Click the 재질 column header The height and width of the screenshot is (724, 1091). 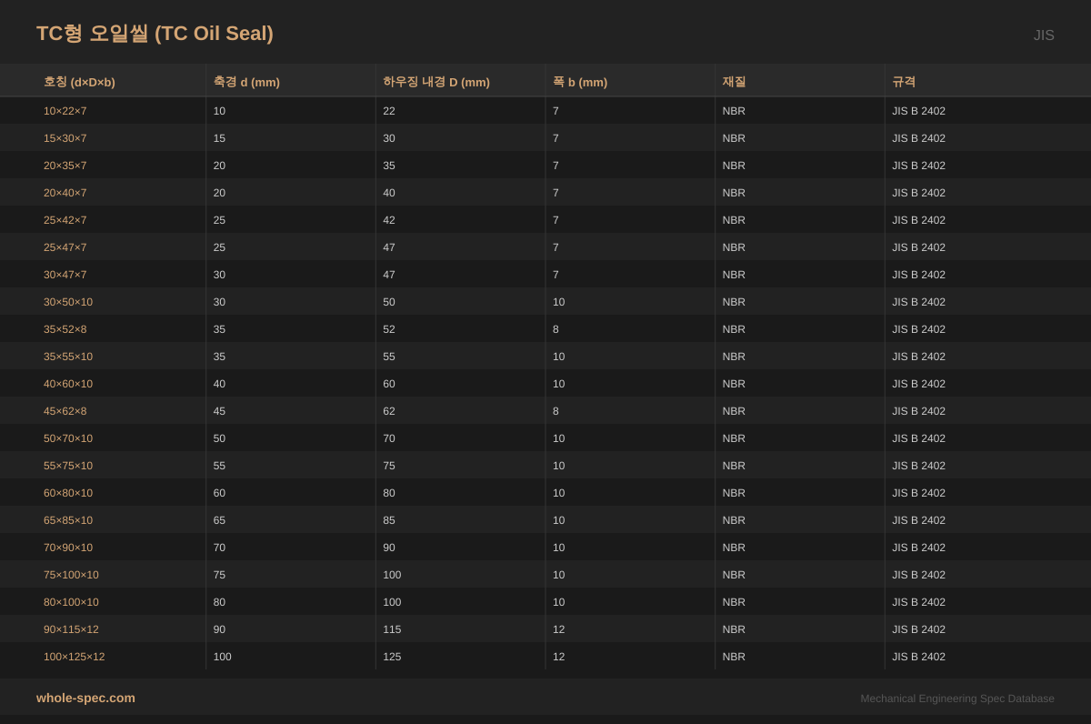tap(734, 82)
